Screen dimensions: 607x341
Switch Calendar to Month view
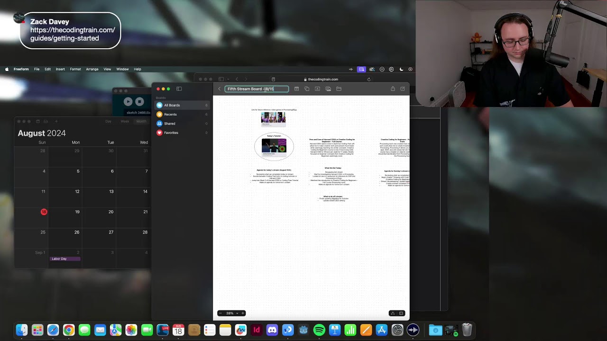click(x=141, y=121)
